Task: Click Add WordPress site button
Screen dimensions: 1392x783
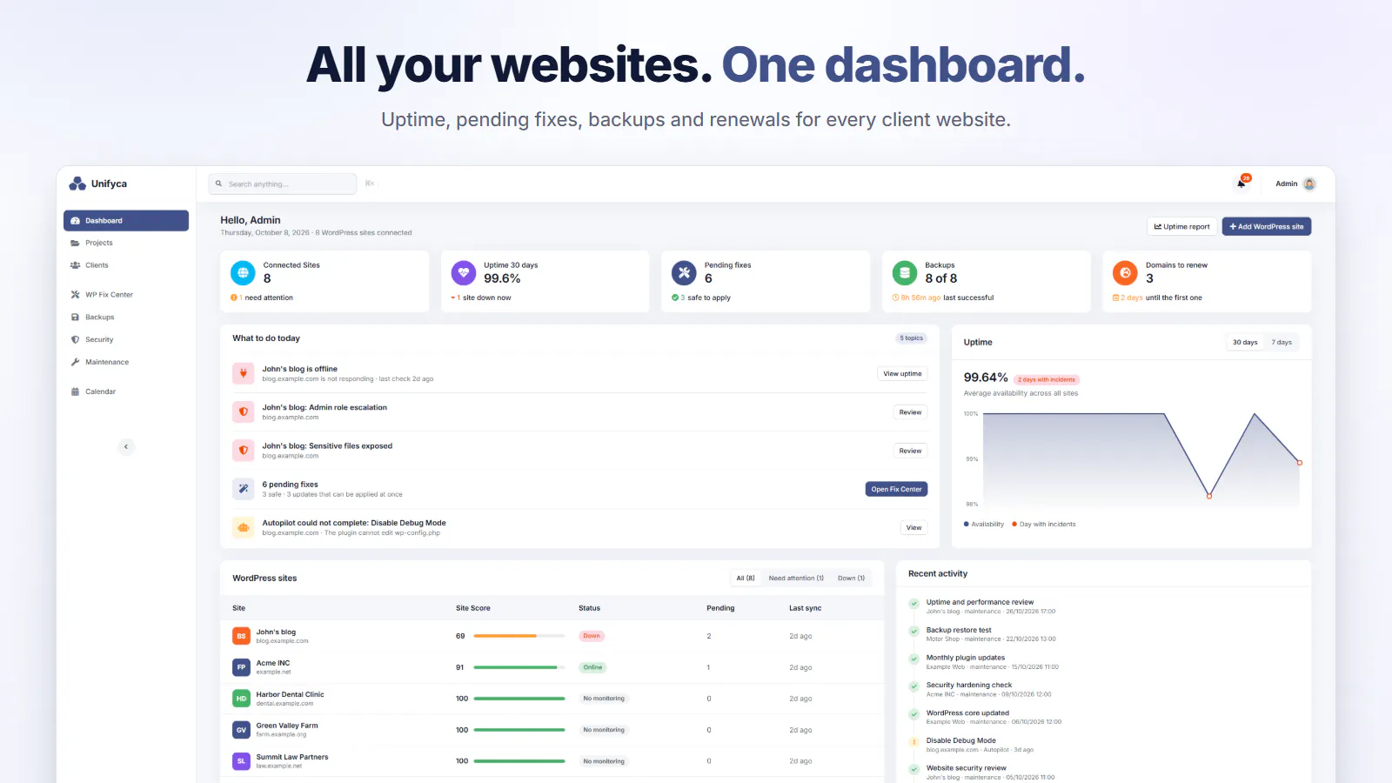Action: pos(1266,226)
